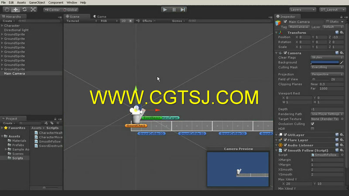
Task: Open the File menu
Action: pyautogui.click(x=3, y=3)
